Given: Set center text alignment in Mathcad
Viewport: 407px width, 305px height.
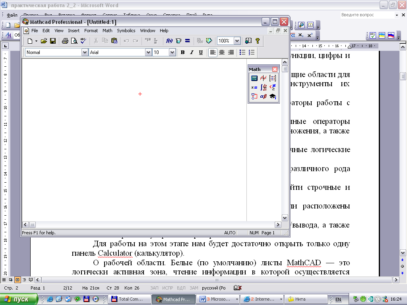Looking at the screenshot, I should [222, 52].
